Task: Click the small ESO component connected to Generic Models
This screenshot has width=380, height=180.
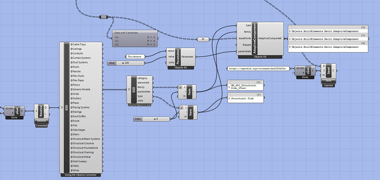Action: click(134, 89)
